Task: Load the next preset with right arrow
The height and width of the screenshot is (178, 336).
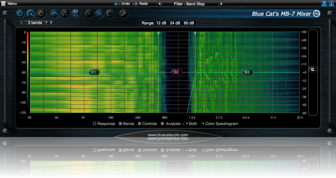Action: pyautogui.click(x=221, y=4)
